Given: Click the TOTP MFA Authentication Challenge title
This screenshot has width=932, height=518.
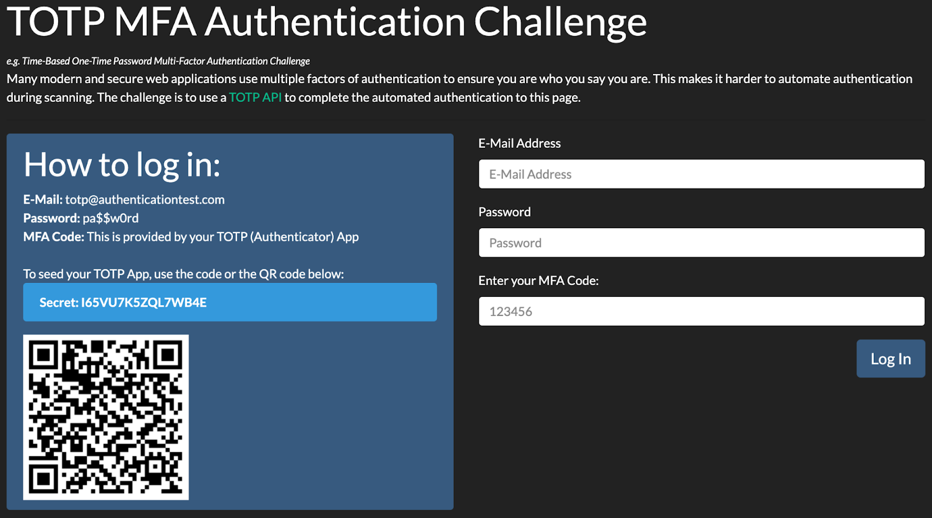Looking at the screenshot, I should pyautogui.click(x=326, y=22).
